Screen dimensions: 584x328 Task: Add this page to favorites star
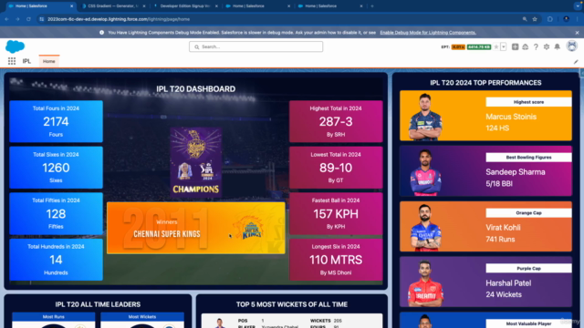pos(496,46)
